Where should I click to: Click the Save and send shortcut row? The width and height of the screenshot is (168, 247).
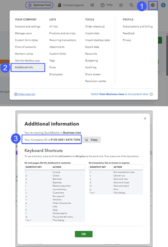[x=116, y=186]
